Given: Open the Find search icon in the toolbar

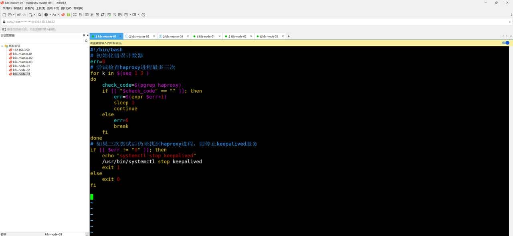Looking at the screenshot, I should pyautogui.click(x=40, y=14).
